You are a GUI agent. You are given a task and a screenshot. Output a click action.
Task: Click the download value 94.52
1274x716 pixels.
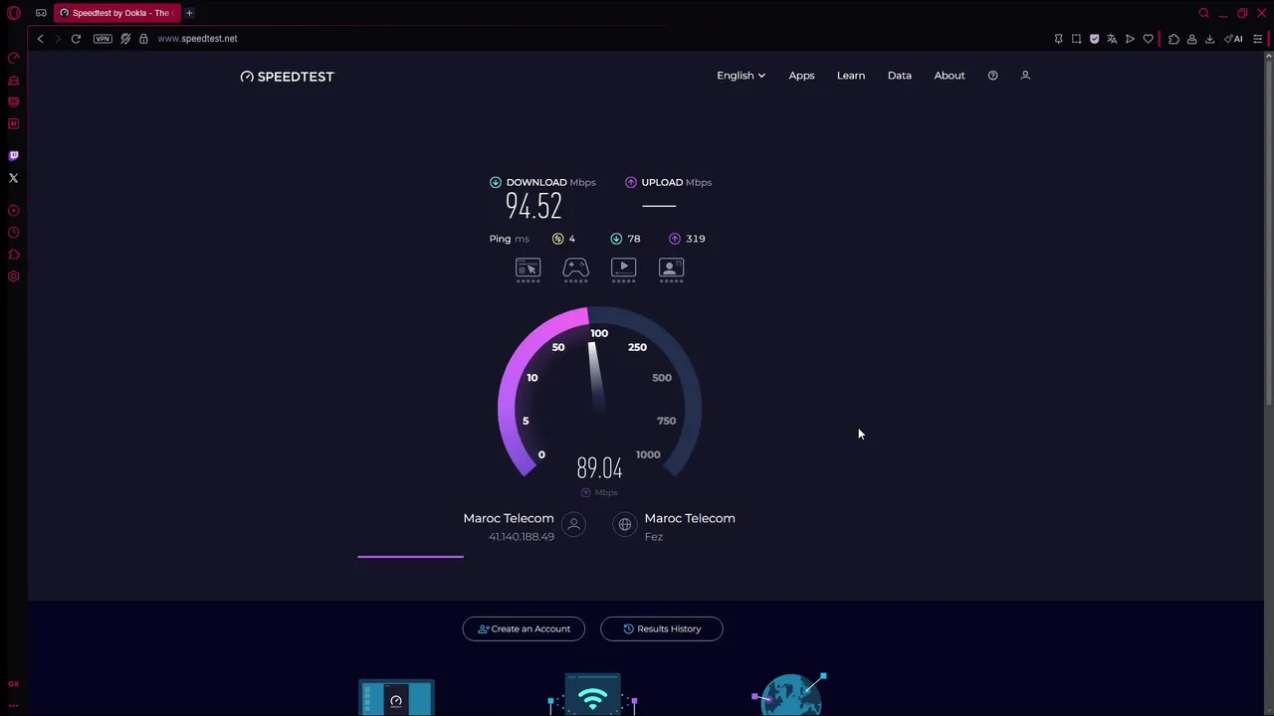click(533, 206)
